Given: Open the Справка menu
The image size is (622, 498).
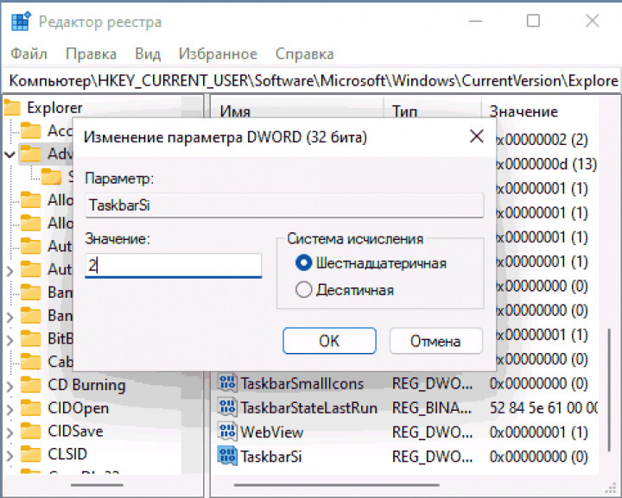Looking at the screenshot, I should click(x=304, y=54).
